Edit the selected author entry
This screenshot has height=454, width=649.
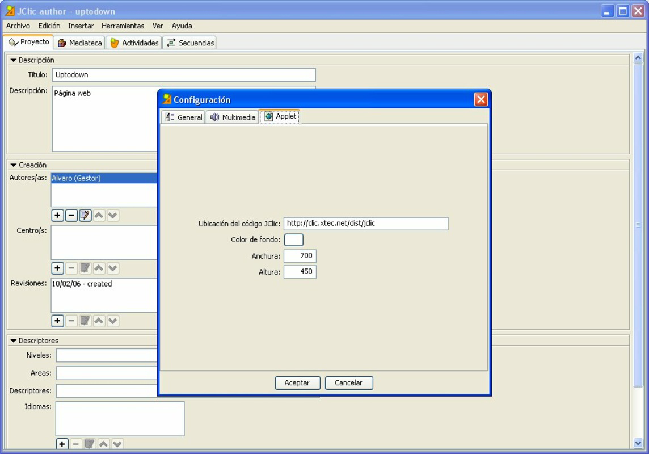tap(85, 215)
